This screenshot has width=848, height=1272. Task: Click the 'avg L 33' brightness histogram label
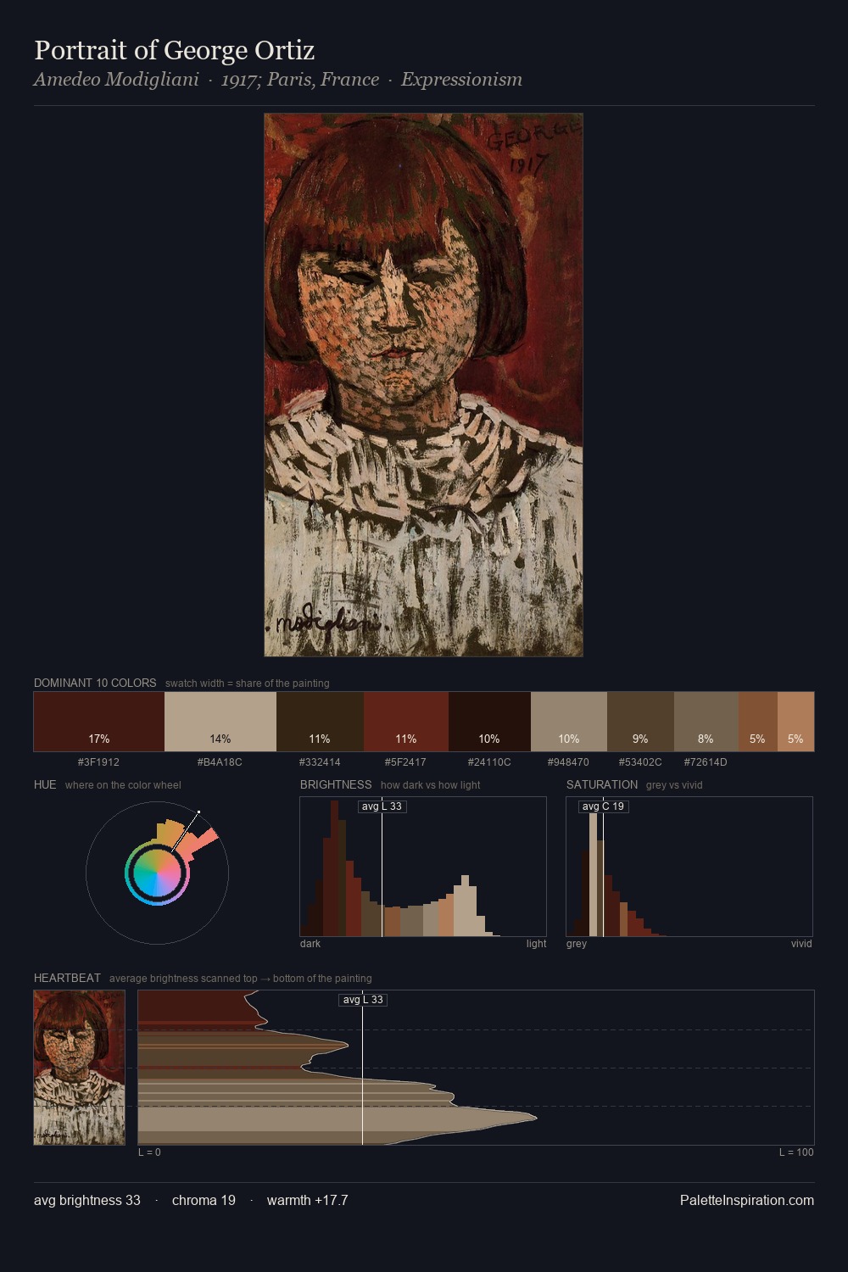coord(382,806)
